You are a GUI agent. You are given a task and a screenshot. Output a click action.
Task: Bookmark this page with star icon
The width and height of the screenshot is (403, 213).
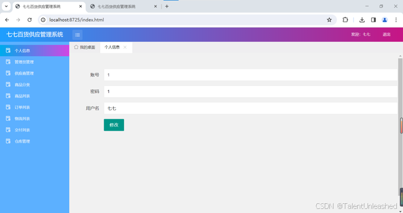[x=329, y=20]
